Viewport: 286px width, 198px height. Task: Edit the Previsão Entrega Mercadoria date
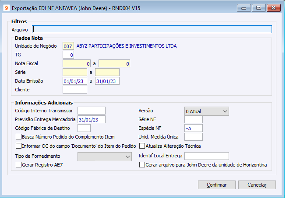[x=92, y=119]
